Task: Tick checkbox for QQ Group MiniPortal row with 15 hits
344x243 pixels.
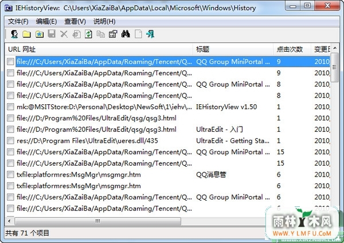Action: pyautogui.click(x=10, y=152)
